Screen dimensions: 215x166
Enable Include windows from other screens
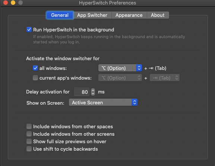click(29, 134)
